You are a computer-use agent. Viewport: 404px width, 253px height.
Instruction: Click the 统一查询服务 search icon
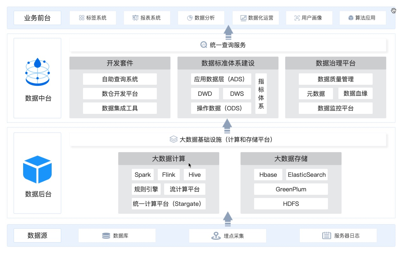[204, 45]
